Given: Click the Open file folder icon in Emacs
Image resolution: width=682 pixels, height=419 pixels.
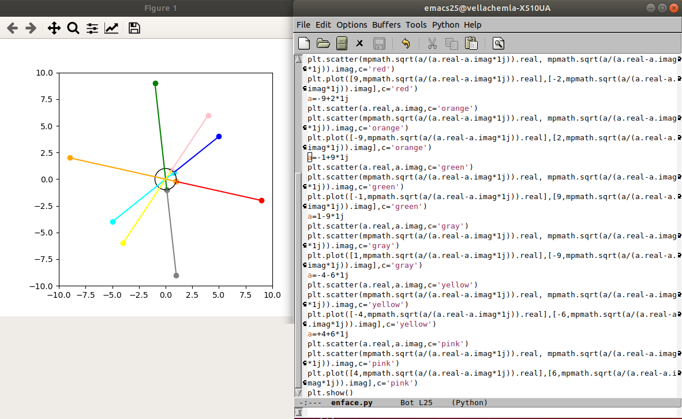Looking at the screenshot, I should (323, 43).
